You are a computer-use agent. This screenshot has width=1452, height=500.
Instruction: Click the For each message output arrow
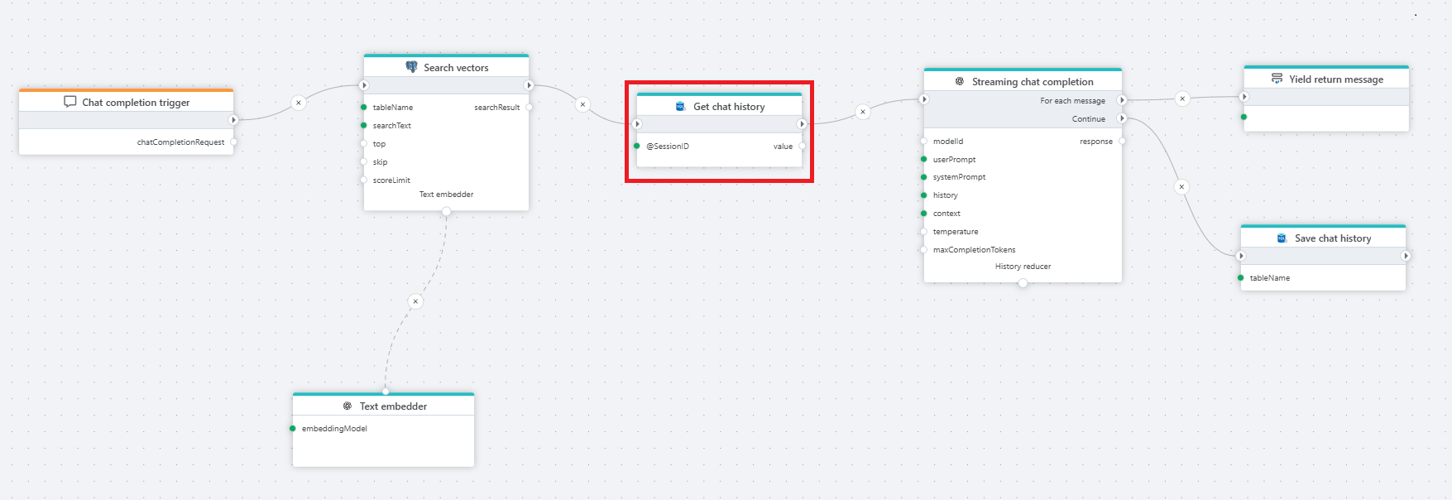pos(1122,100)
